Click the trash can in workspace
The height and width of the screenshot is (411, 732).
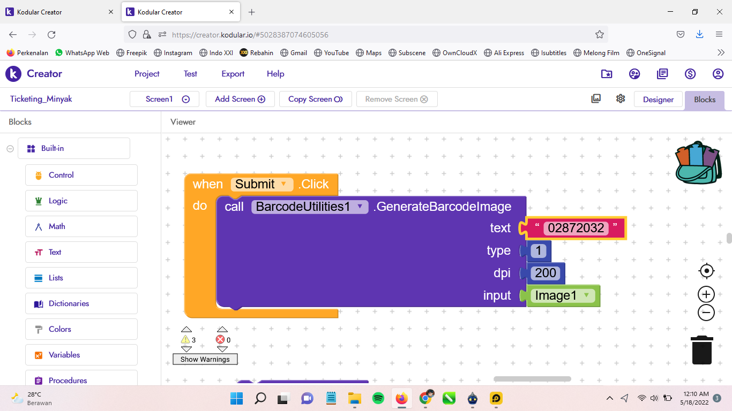(701, 350)
